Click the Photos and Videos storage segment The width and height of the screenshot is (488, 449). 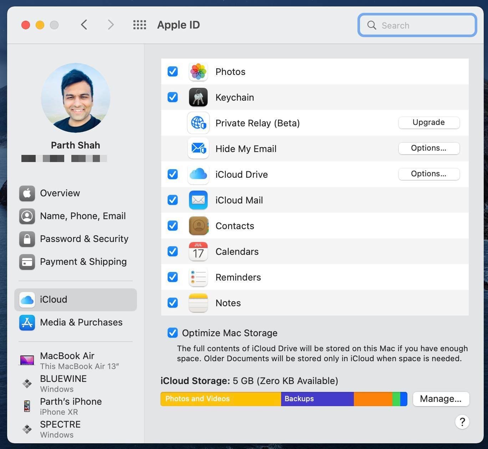221,399
